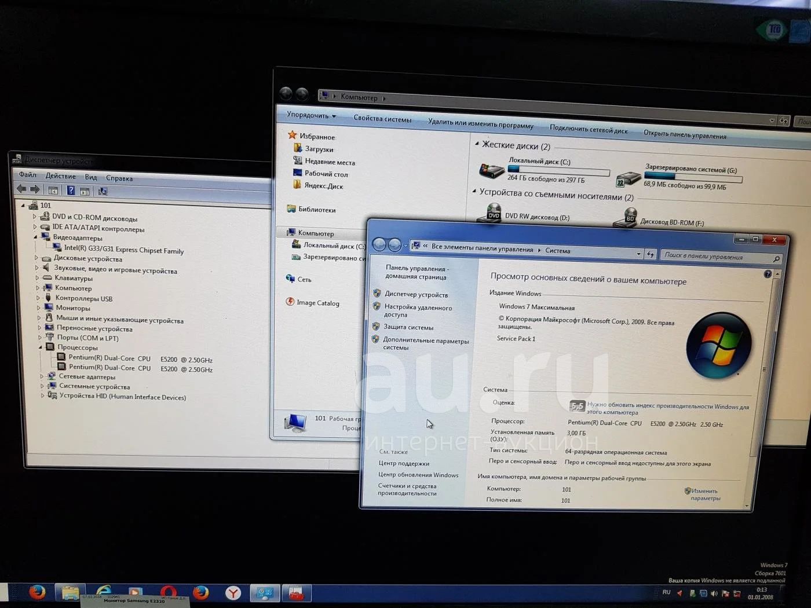The width and height of the screenshot is (811, 608).
Task: Select Переносные устройства item
Action: click(x=94, y=328)
